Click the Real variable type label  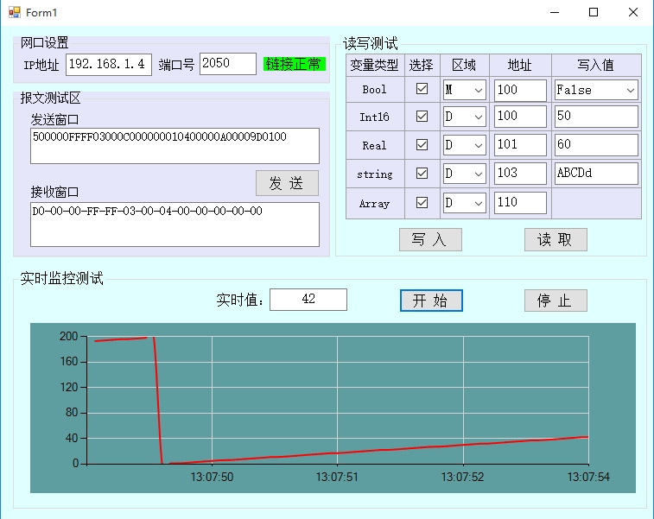click(x=374, y=145)
